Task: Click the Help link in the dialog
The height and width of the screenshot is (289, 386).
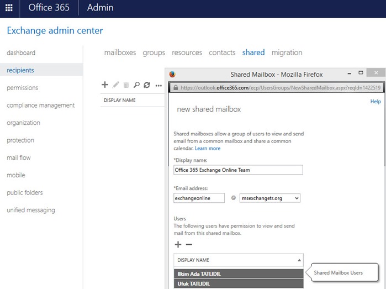Action: click(376, 102)
